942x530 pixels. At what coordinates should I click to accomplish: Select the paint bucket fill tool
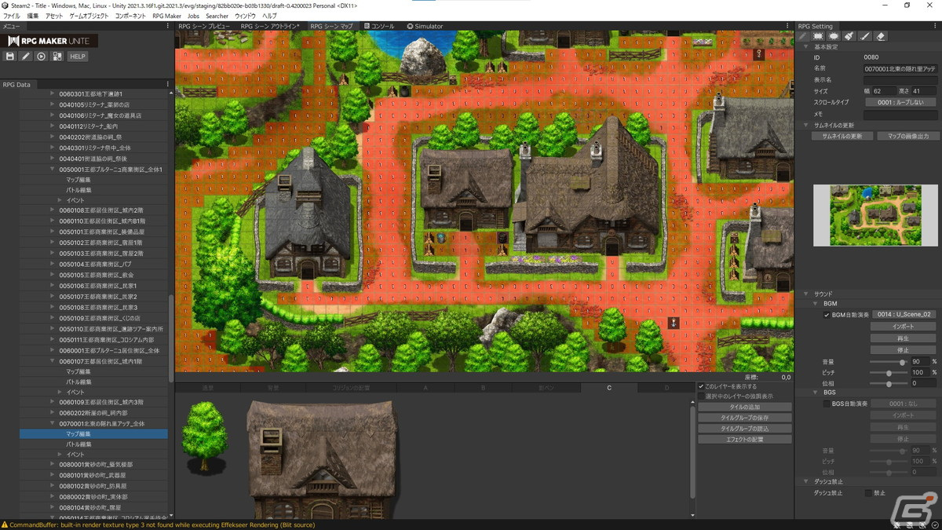pyautogui.click(x=849, y=36)
